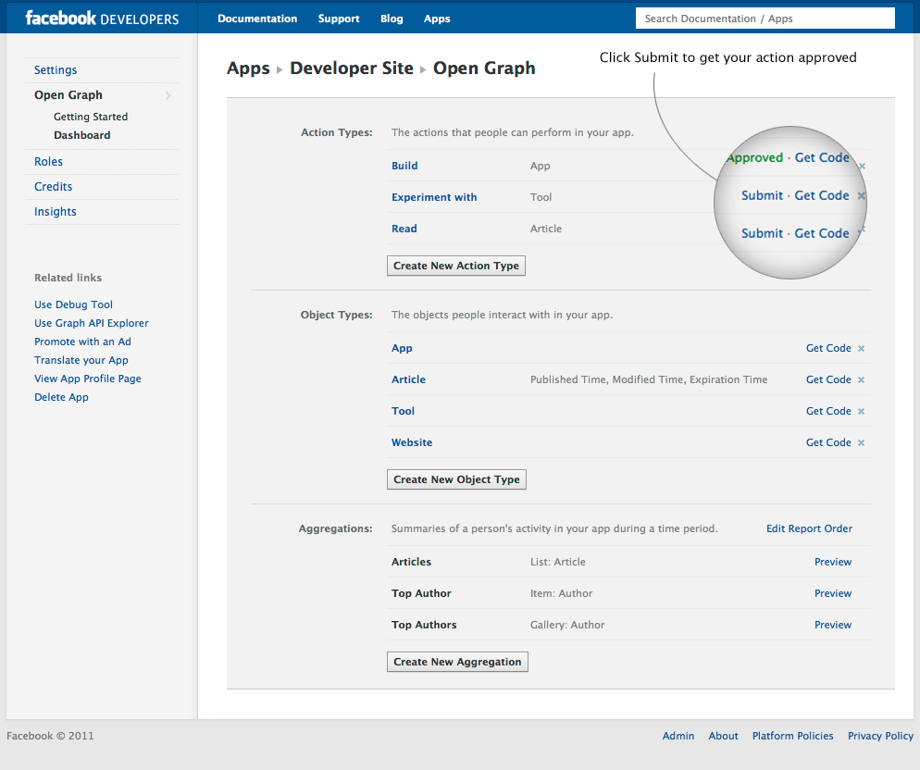
Task: Remove the Experiment with action using x icon
Action: [861, 196]
